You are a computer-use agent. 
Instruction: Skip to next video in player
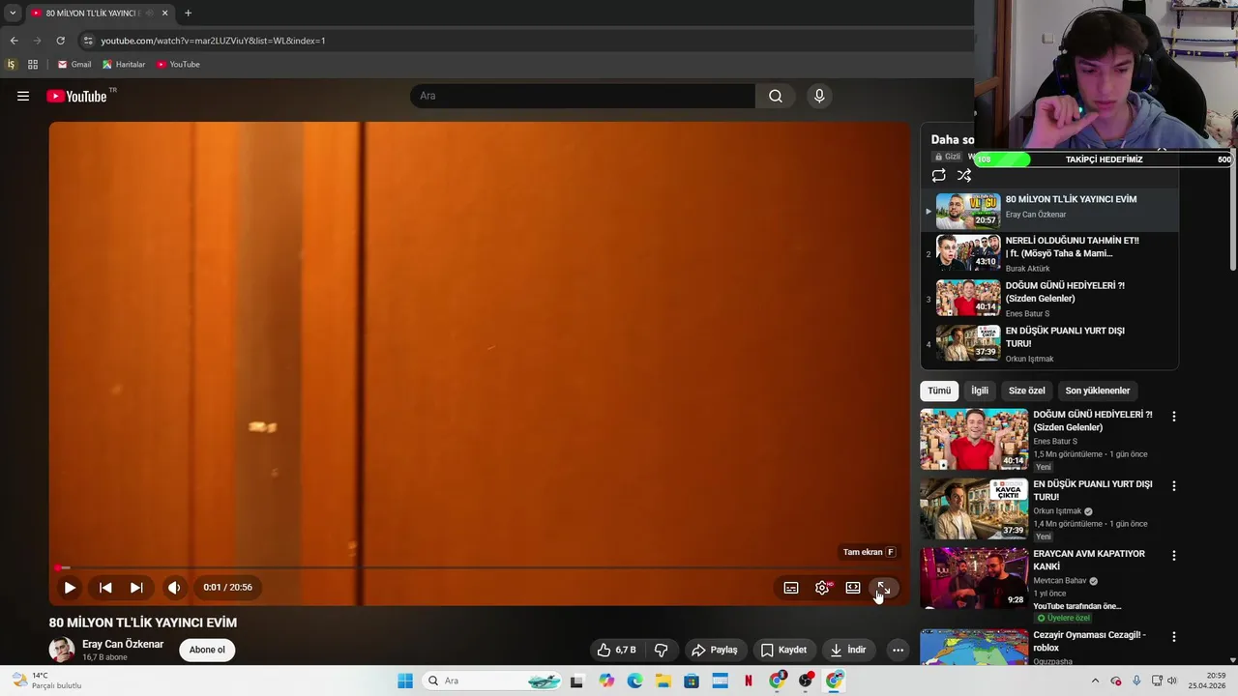click(x=136, y=587)
